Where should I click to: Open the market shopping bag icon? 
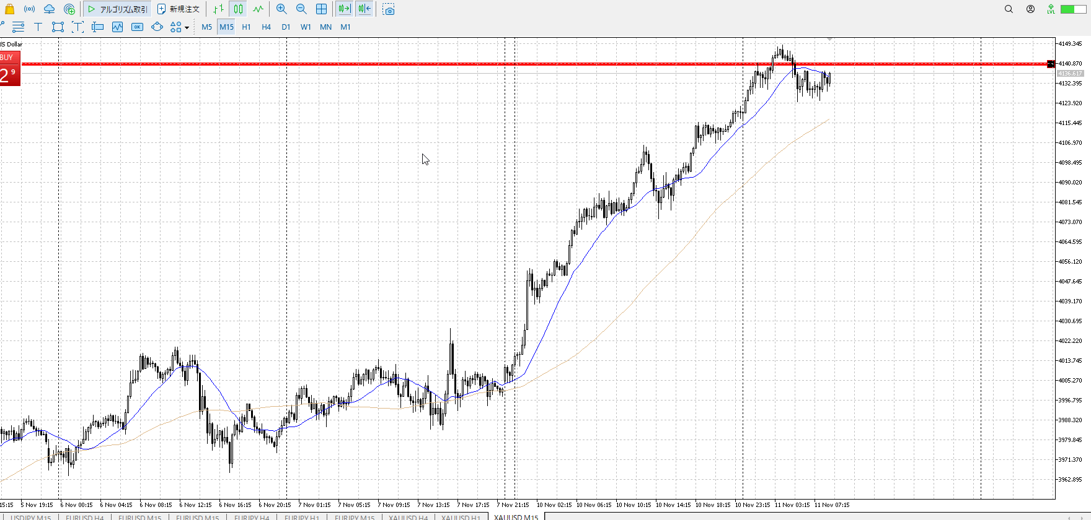coord(9,9)
